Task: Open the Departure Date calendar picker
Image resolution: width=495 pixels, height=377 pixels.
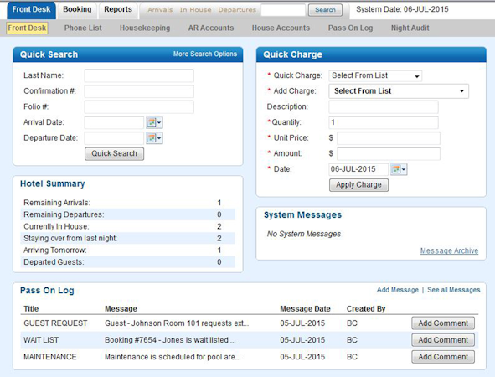Action: click(x=154, y=138)
